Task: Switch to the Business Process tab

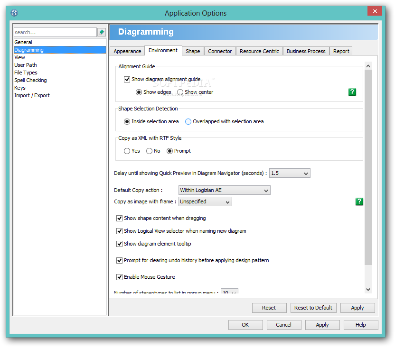Action: click(306, 51)
